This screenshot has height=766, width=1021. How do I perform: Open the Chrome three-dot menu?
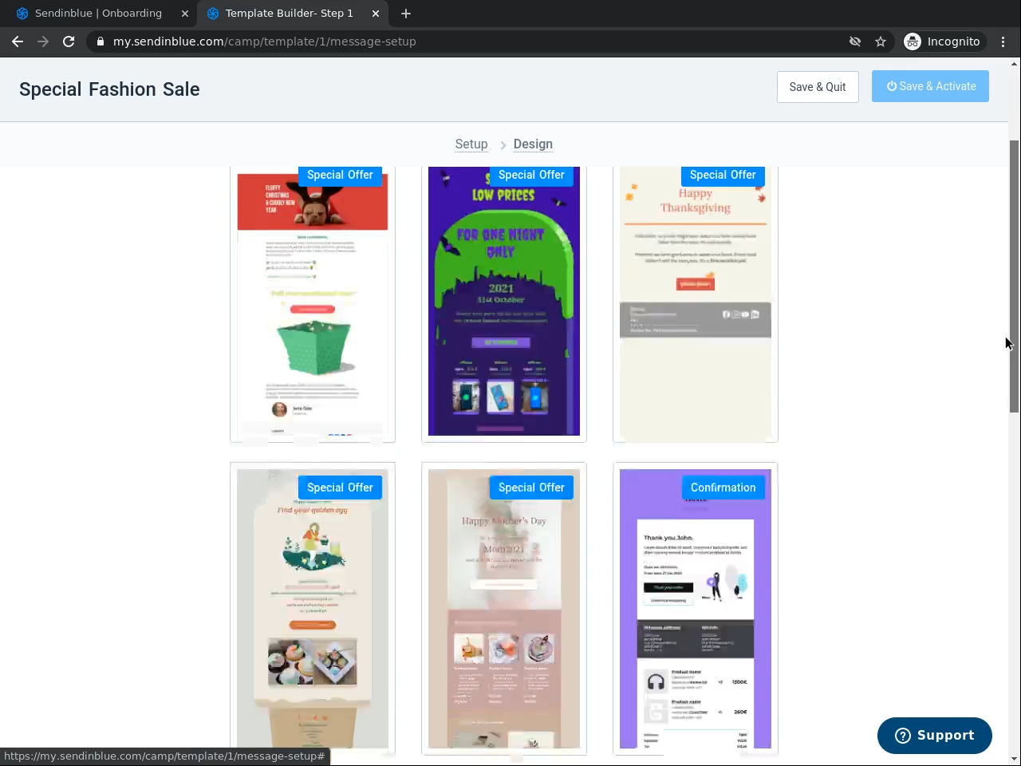pyautogui.click(x=1003, y=41)
